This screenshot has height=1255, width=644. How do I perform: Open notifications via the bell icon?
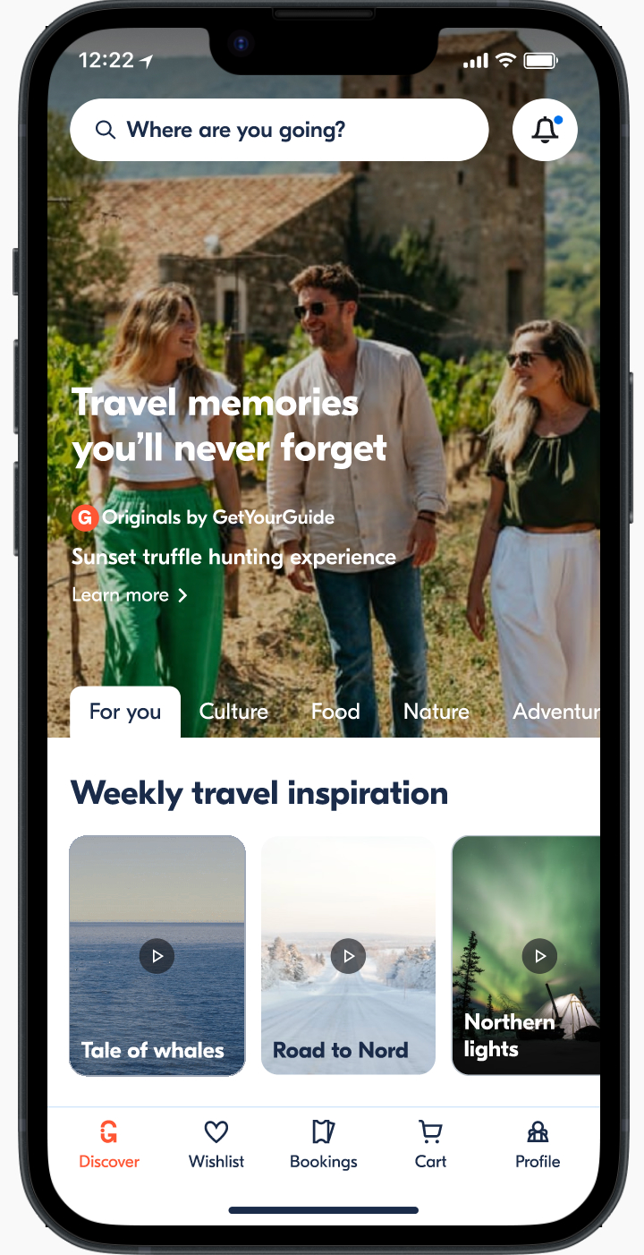tap(545, 130)
